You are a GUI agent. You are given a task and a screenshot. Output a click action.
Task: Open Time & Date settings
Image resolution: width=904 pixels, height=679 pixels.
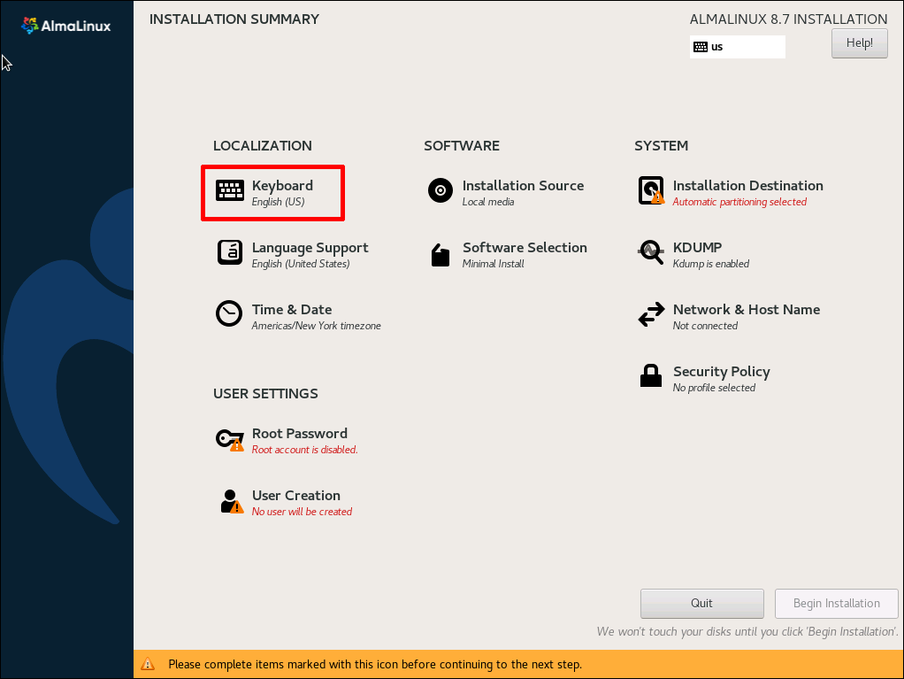pyautogui.click(x=292, y=310)
